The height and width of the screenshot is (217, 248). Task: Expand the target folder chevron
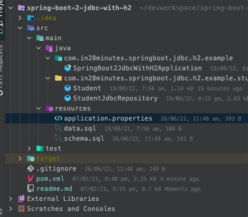pos(20,158)
